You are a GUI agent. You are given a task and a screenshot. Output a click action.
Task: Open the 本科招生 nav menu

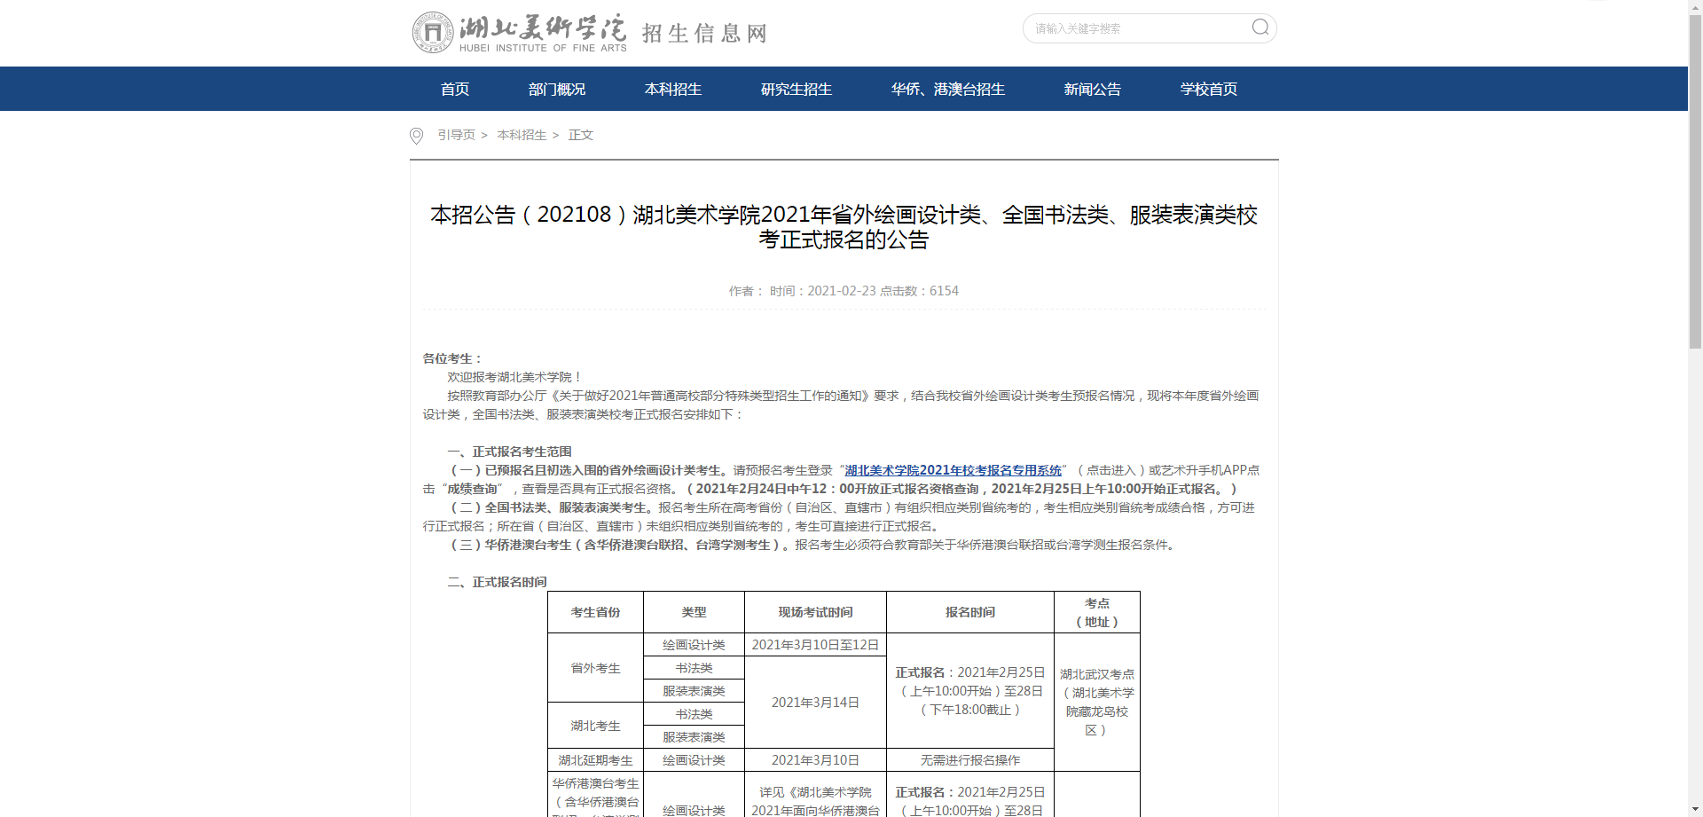coord(673,89)
